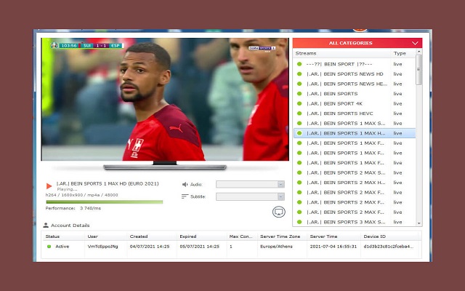The image size is (465, 291).
Task: Click the Subtitle lines icon
Action: pyautogui.click(x=185, y=196)
